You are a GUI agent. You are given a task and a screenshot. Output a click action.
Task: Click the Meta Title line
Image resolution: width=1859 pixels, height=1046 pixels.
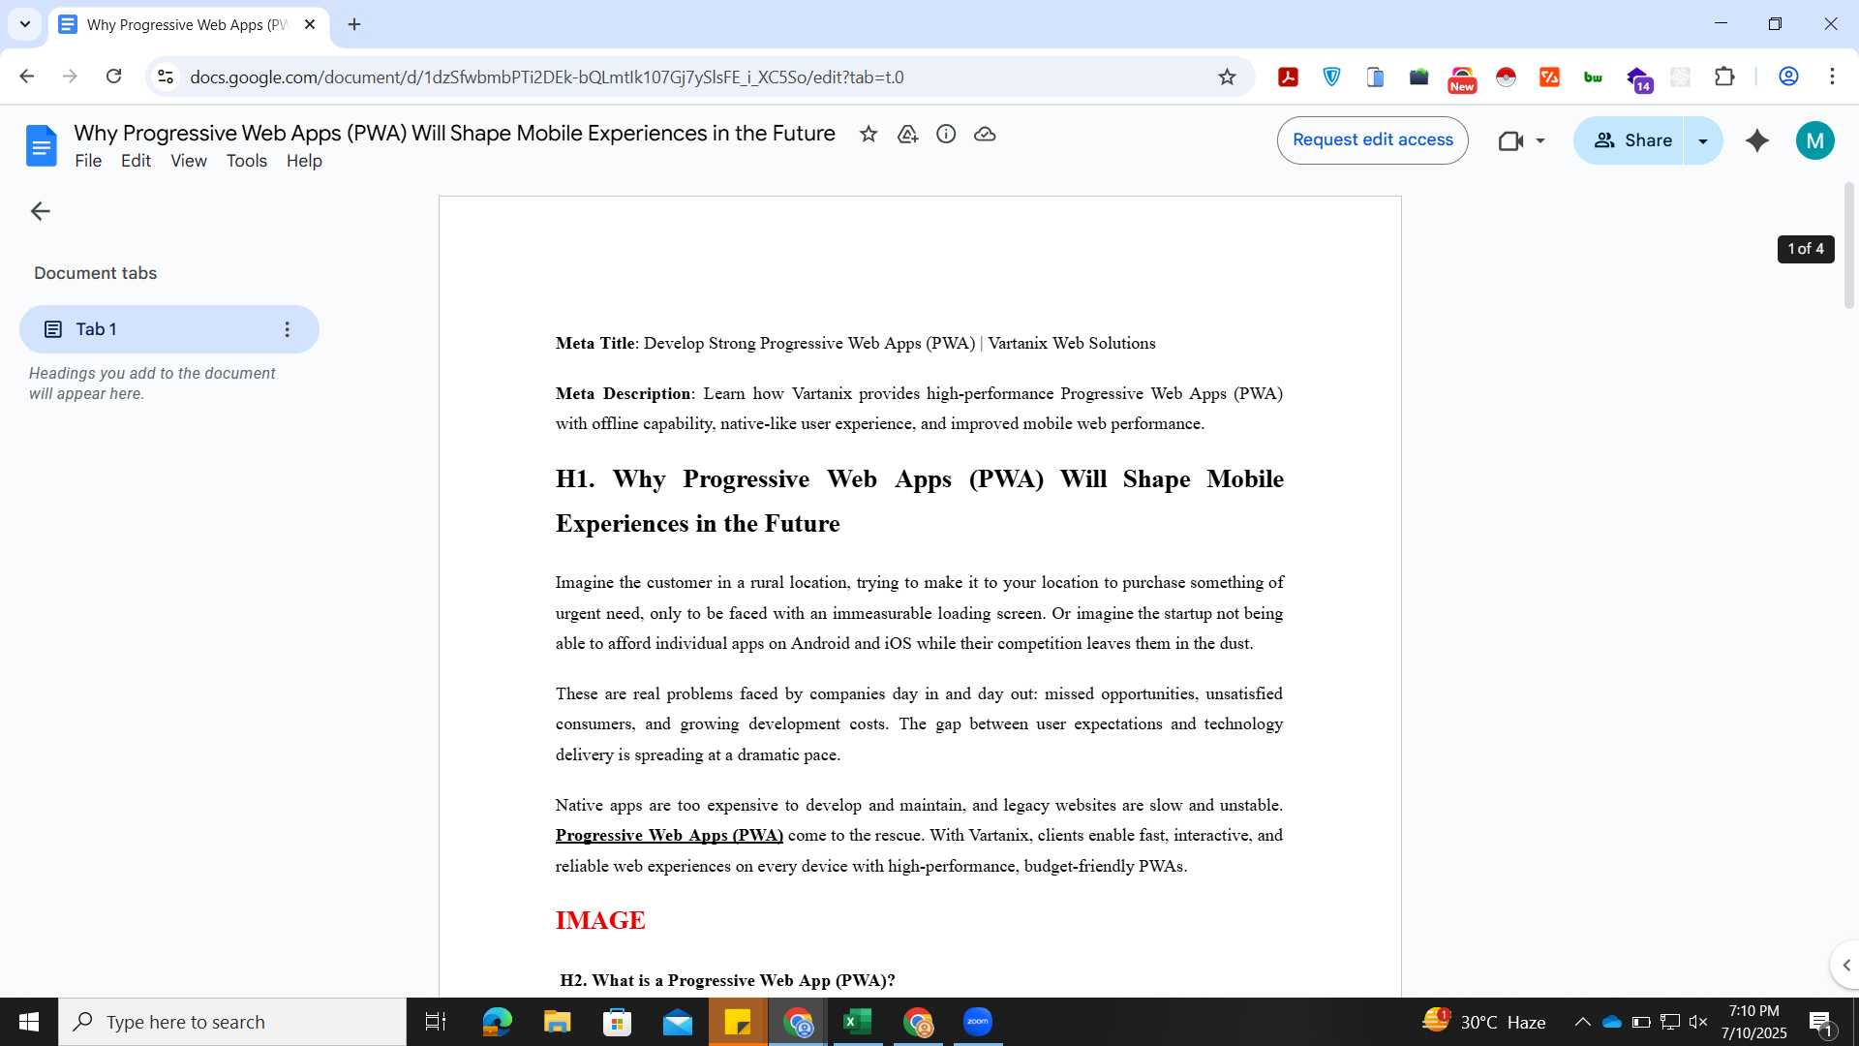click(x=855, y=343)
